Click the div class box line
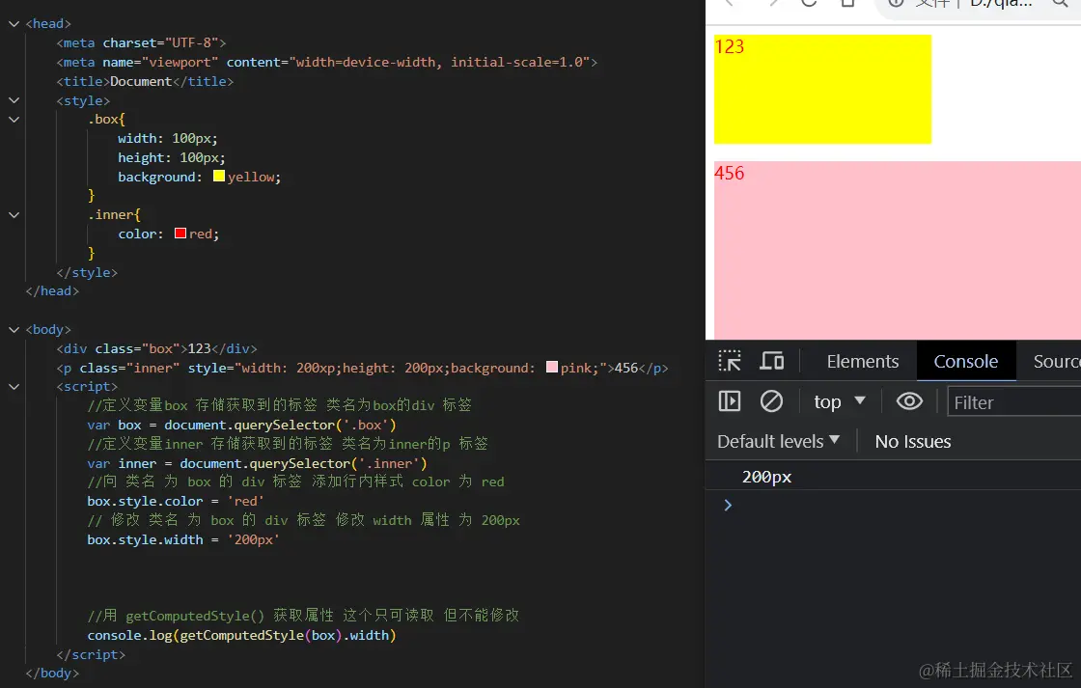This screenshot has height=688, width=1081. [x=156, y=349]
